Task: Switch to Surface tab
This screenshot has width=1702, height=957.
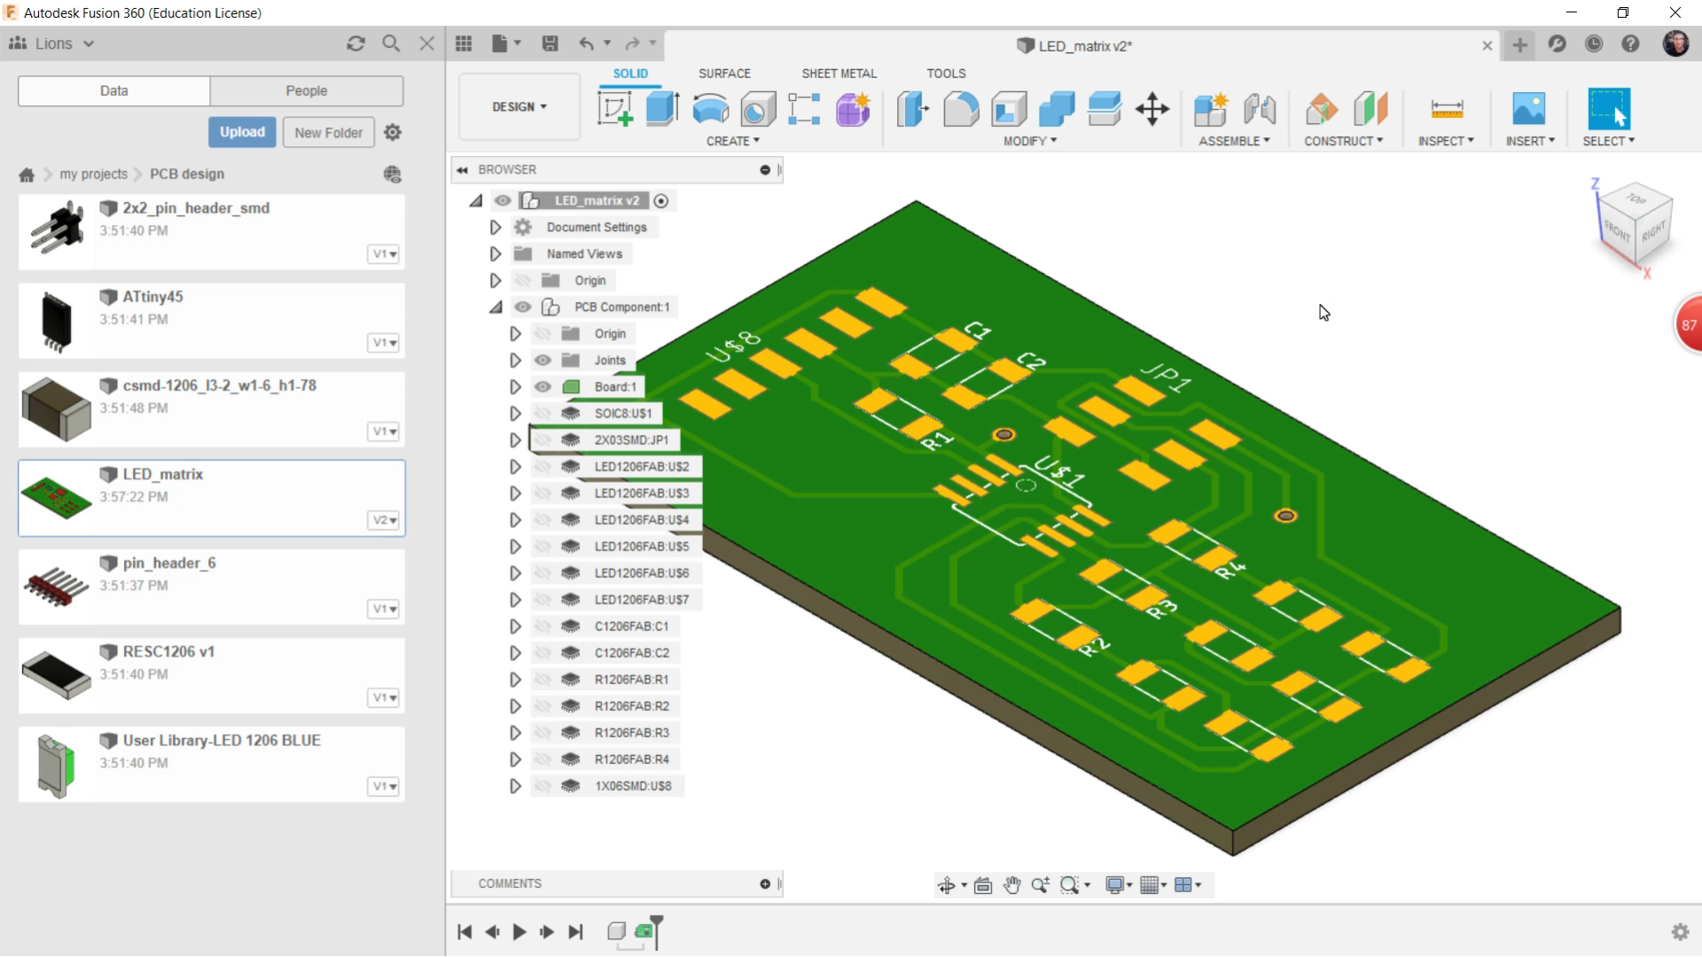Action: tap(723, 74)
